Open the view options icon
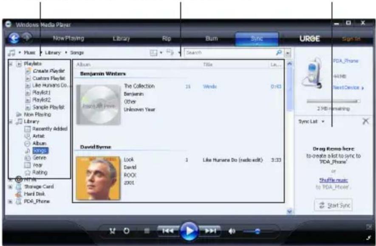The height and width of the screenshot is (246, 376). click(170, 52)
